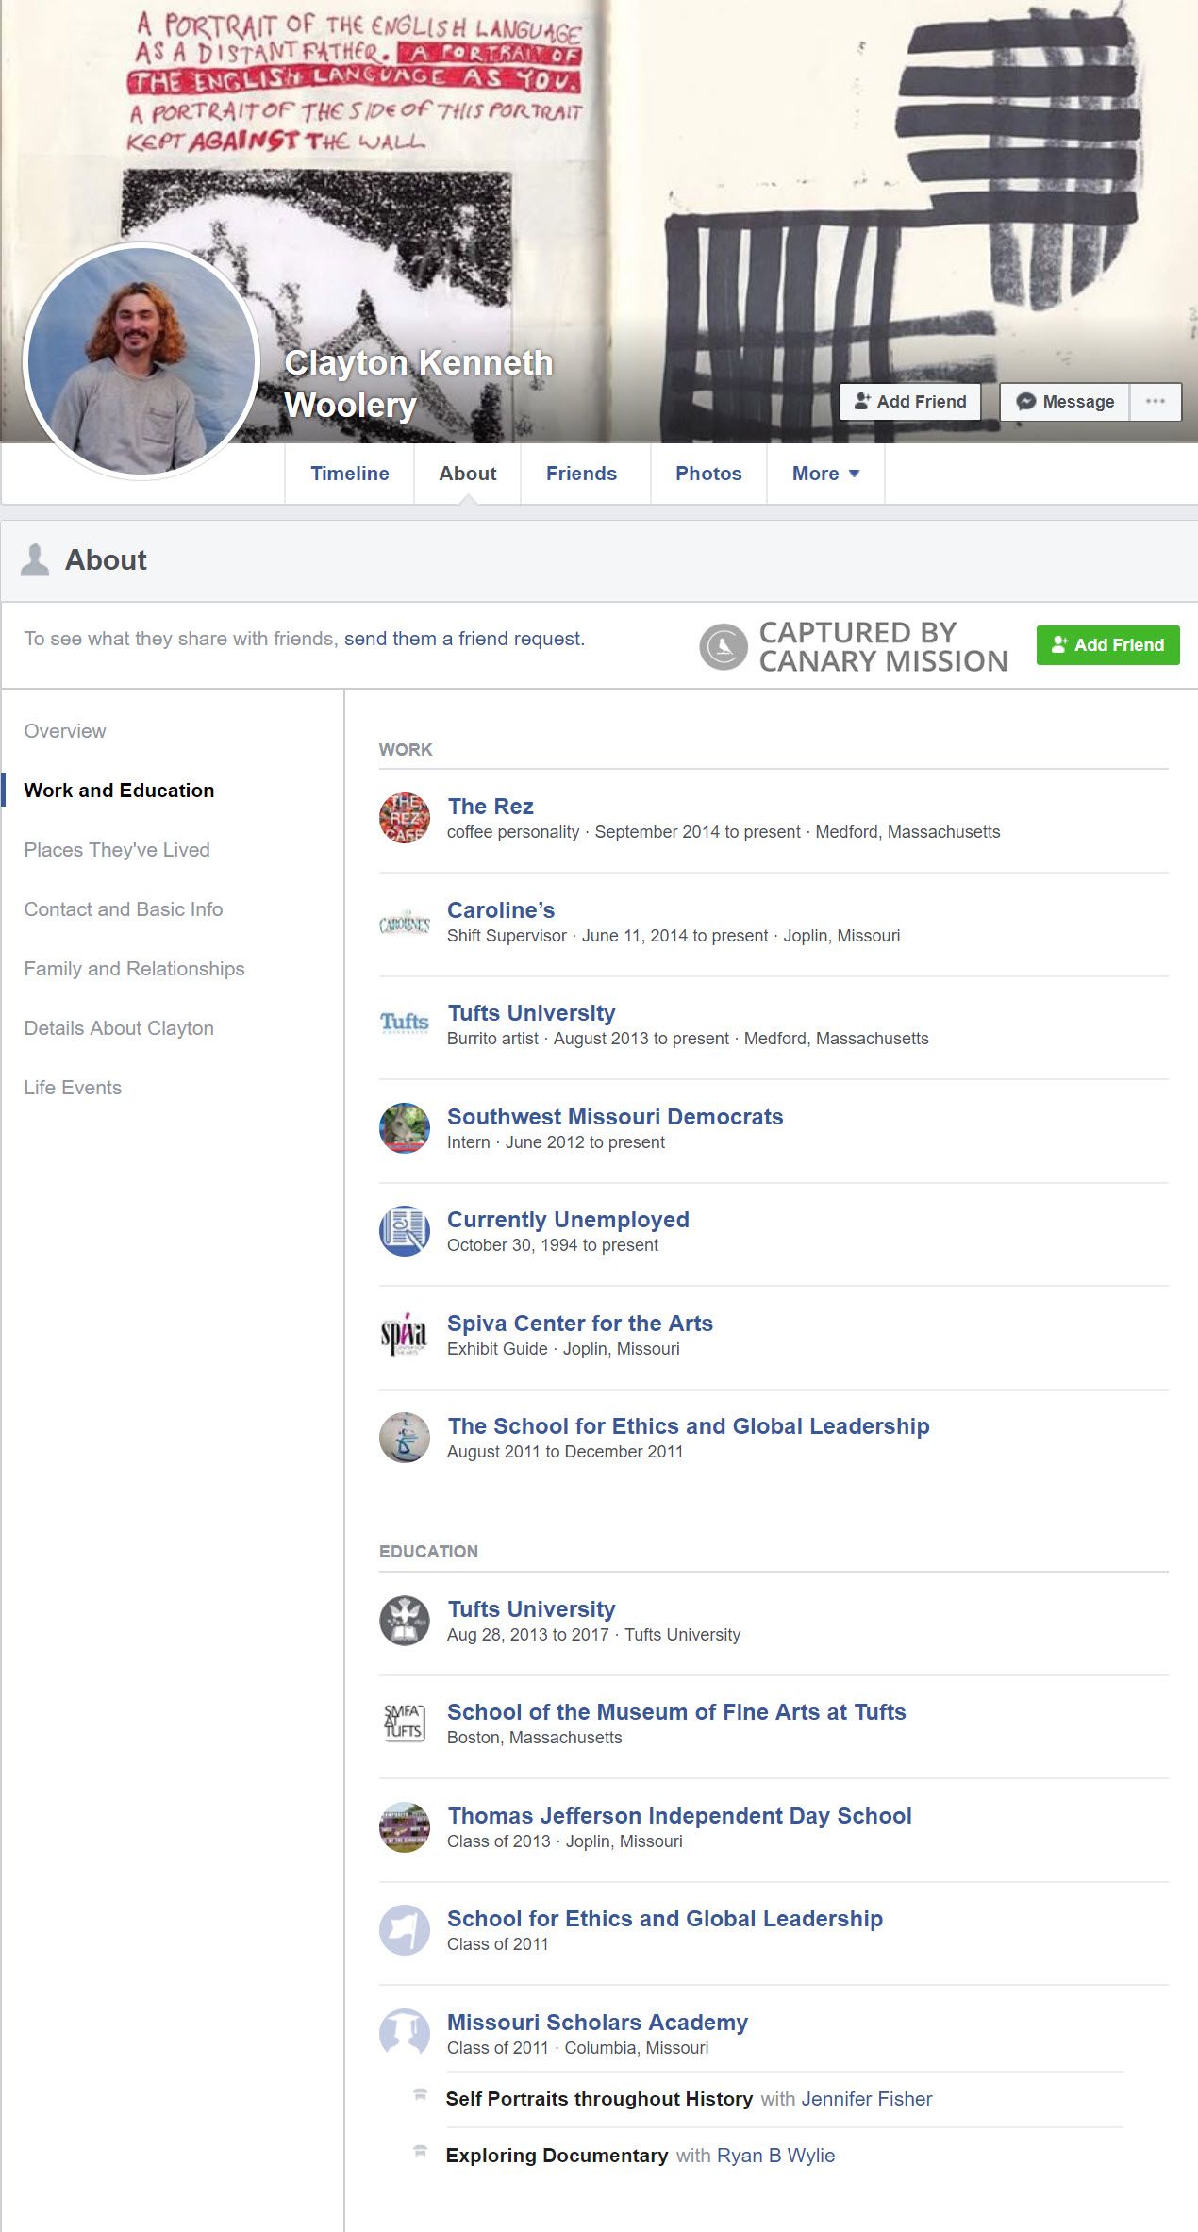Click Spiva Center for the Arts logo
The width and height of the screenshot is (1198, 2232).
[x=404, y=1335]
